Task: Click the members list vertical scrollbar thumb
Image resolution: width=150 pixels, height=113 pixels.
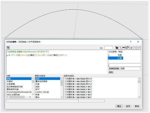Action: [62, 83]
